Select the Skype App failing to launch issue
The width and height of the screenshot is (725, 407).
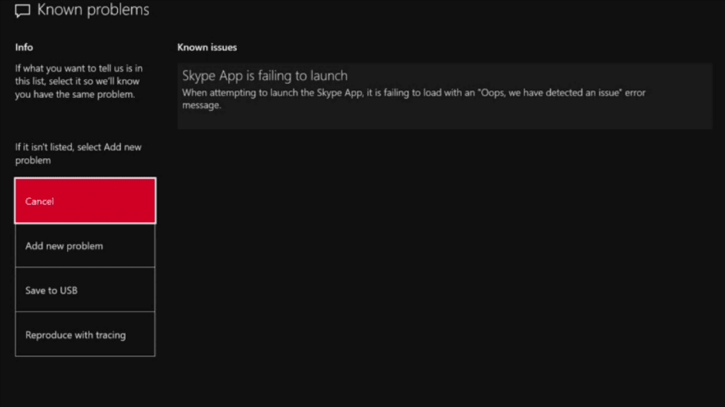point(443,96)
